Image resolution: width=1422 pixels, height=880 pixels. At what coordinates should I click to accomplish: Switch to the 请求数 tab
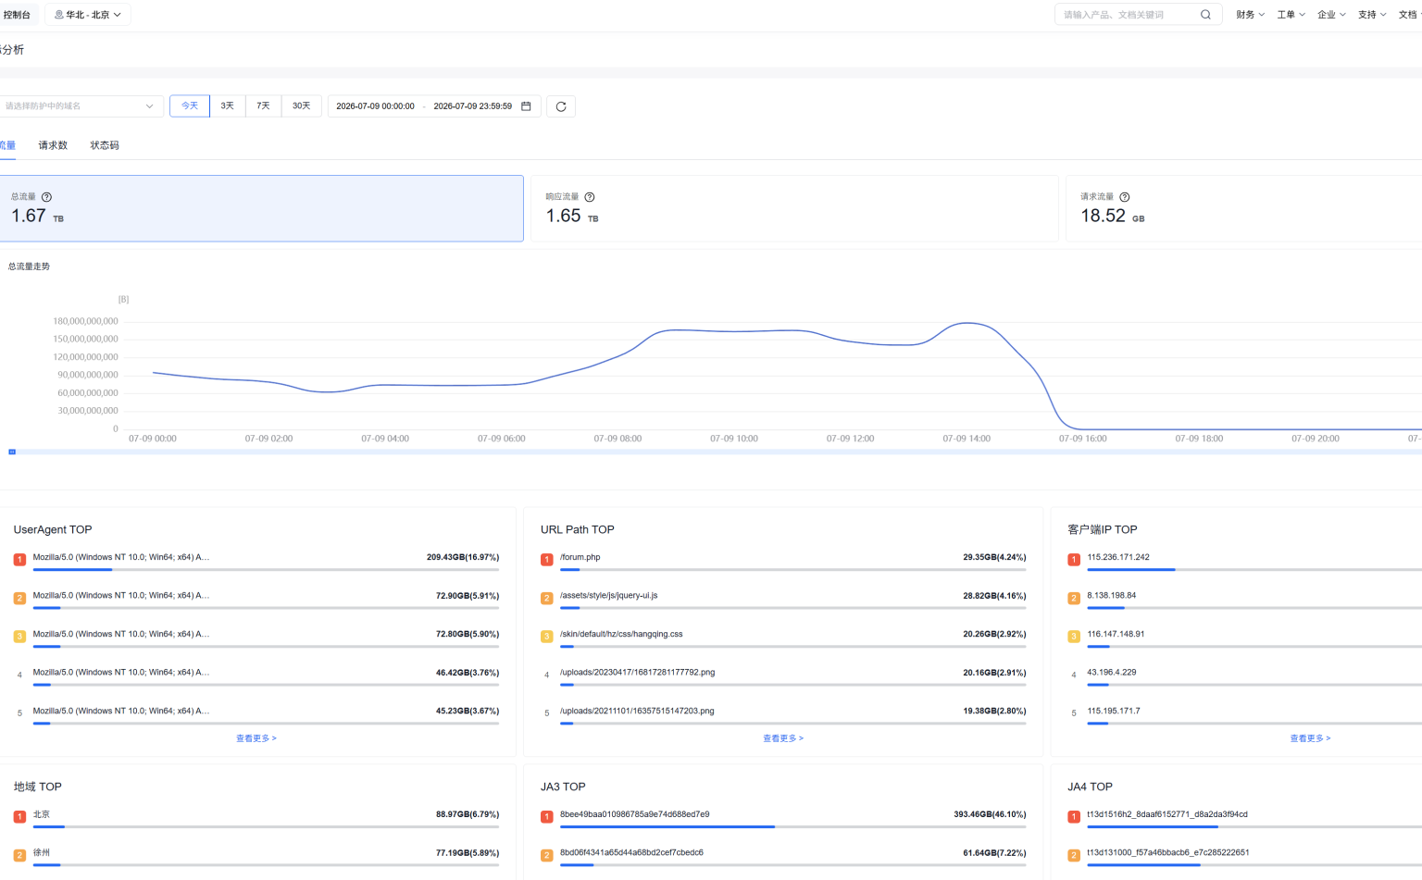pyautogui.click(x=53, y=145)
